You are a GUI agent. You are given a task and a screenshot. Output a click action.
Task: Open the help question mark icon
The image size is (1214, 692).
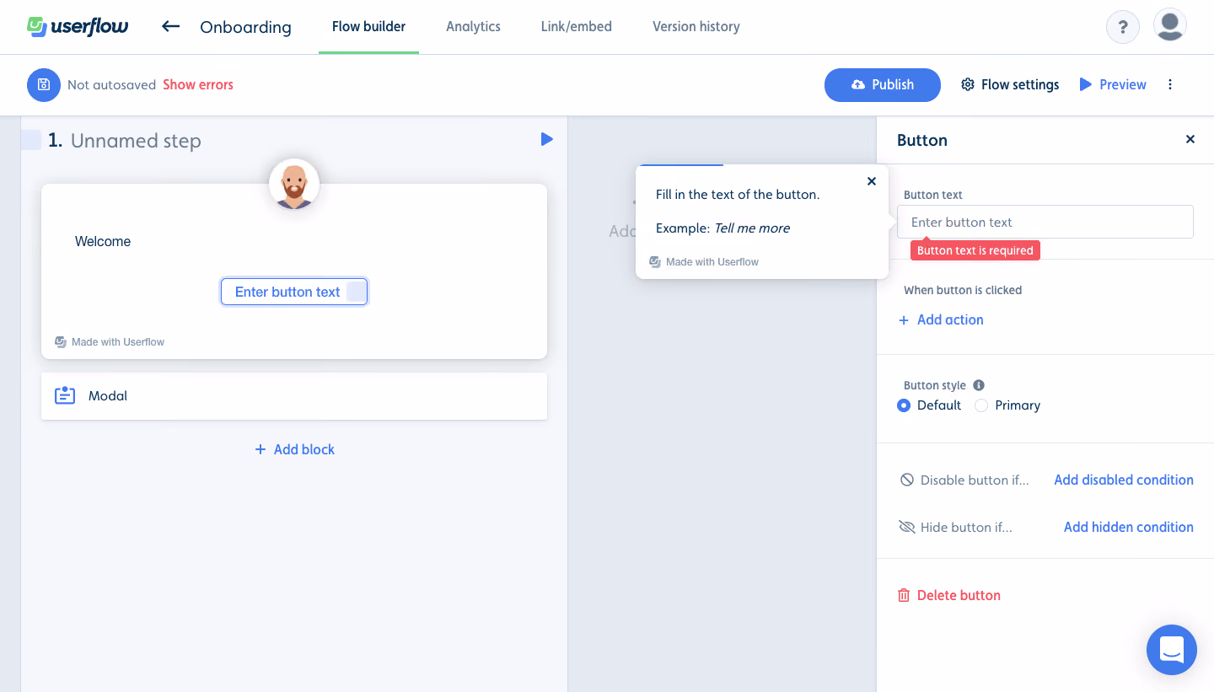[x=1123, y=27]
